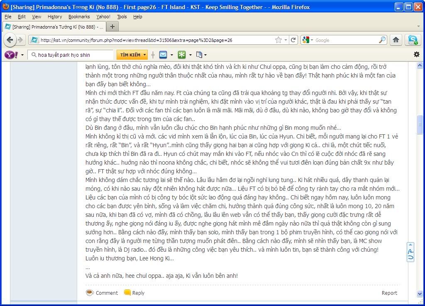Image resolution: width=425 pixels, height=306 pixels.
Task: Click the Comment link
Action: tap(107, 293)
